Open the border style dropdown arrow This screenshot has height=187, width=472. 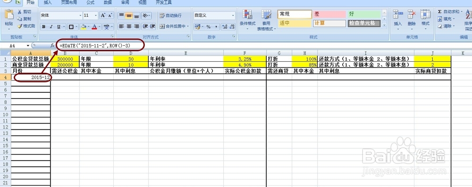pos(76,27)
